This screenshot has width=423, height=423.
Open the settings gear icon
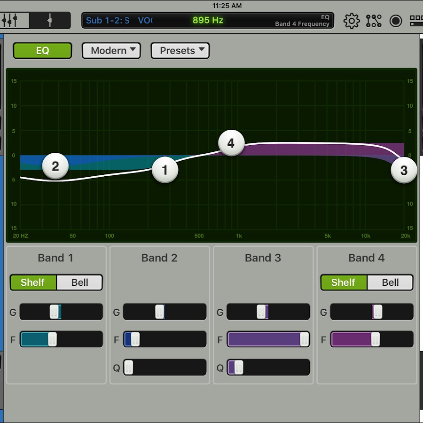point(352,21)
